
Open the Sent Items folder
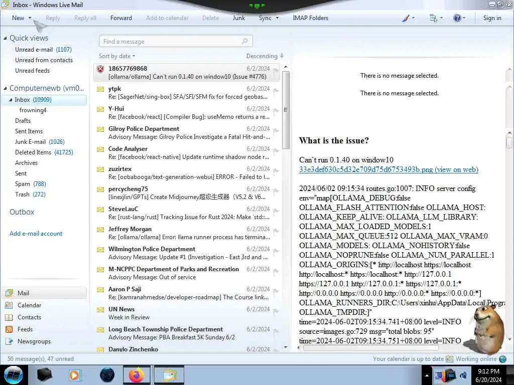click(x=29, y=131)
